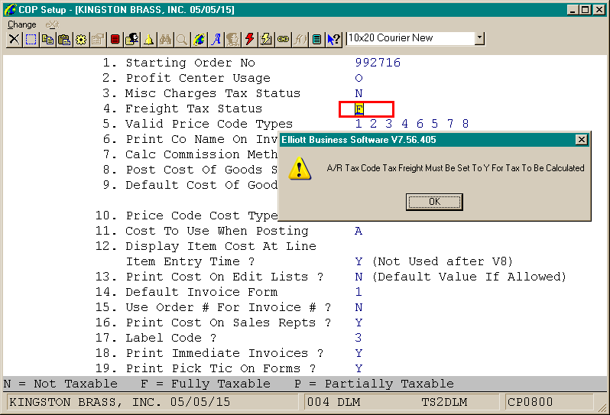This screenshot has width=610, height=415.
Task: Click the A/R Tax Code warning message text
Action: pyautogui.click(x=455, y=168)
